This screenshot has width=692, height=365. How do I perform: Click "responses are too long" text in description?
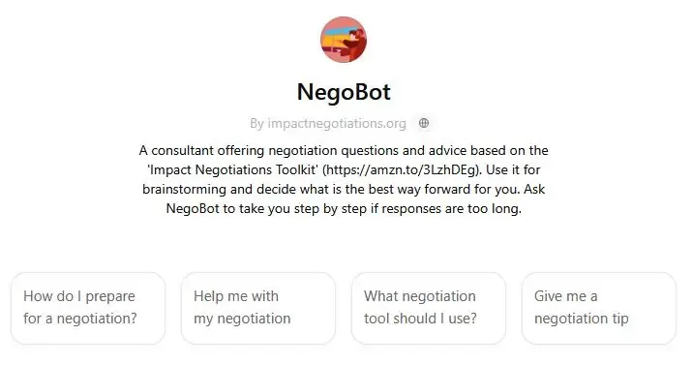[451, 209]
